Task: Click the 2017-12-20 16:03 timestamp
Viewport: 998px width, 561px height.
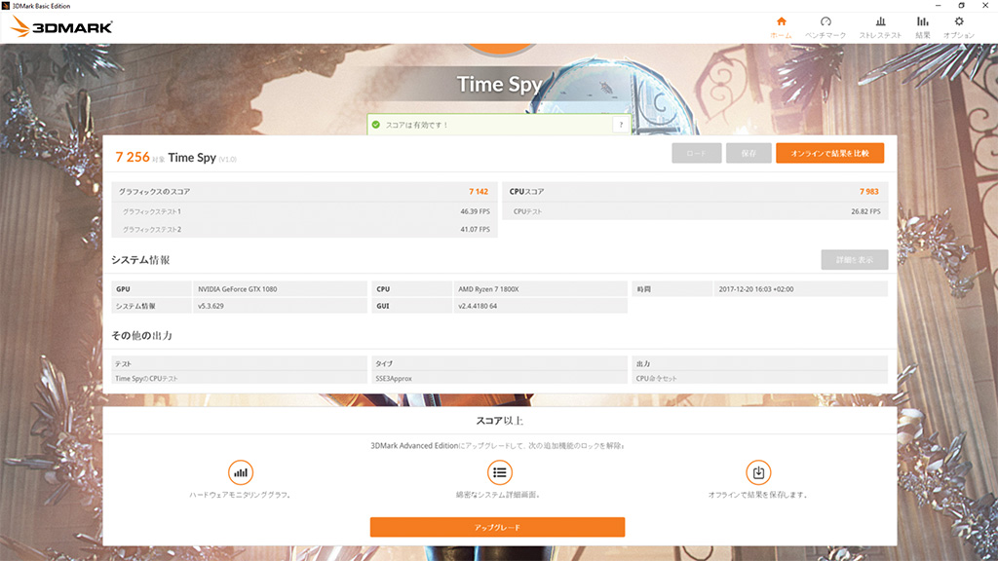Action: 756,288
